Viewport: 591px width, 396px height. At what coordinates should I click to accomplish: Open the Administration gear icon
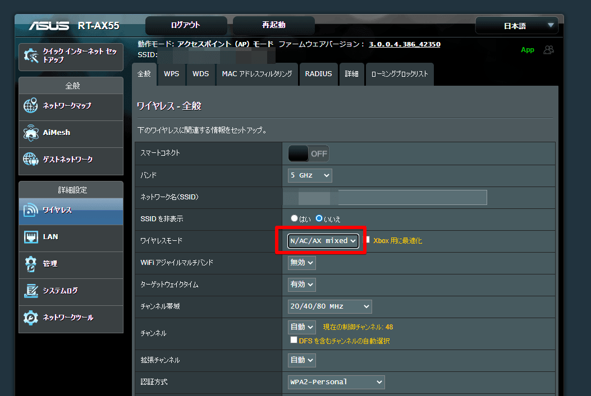pyautogui.click(x=31, y=264)
